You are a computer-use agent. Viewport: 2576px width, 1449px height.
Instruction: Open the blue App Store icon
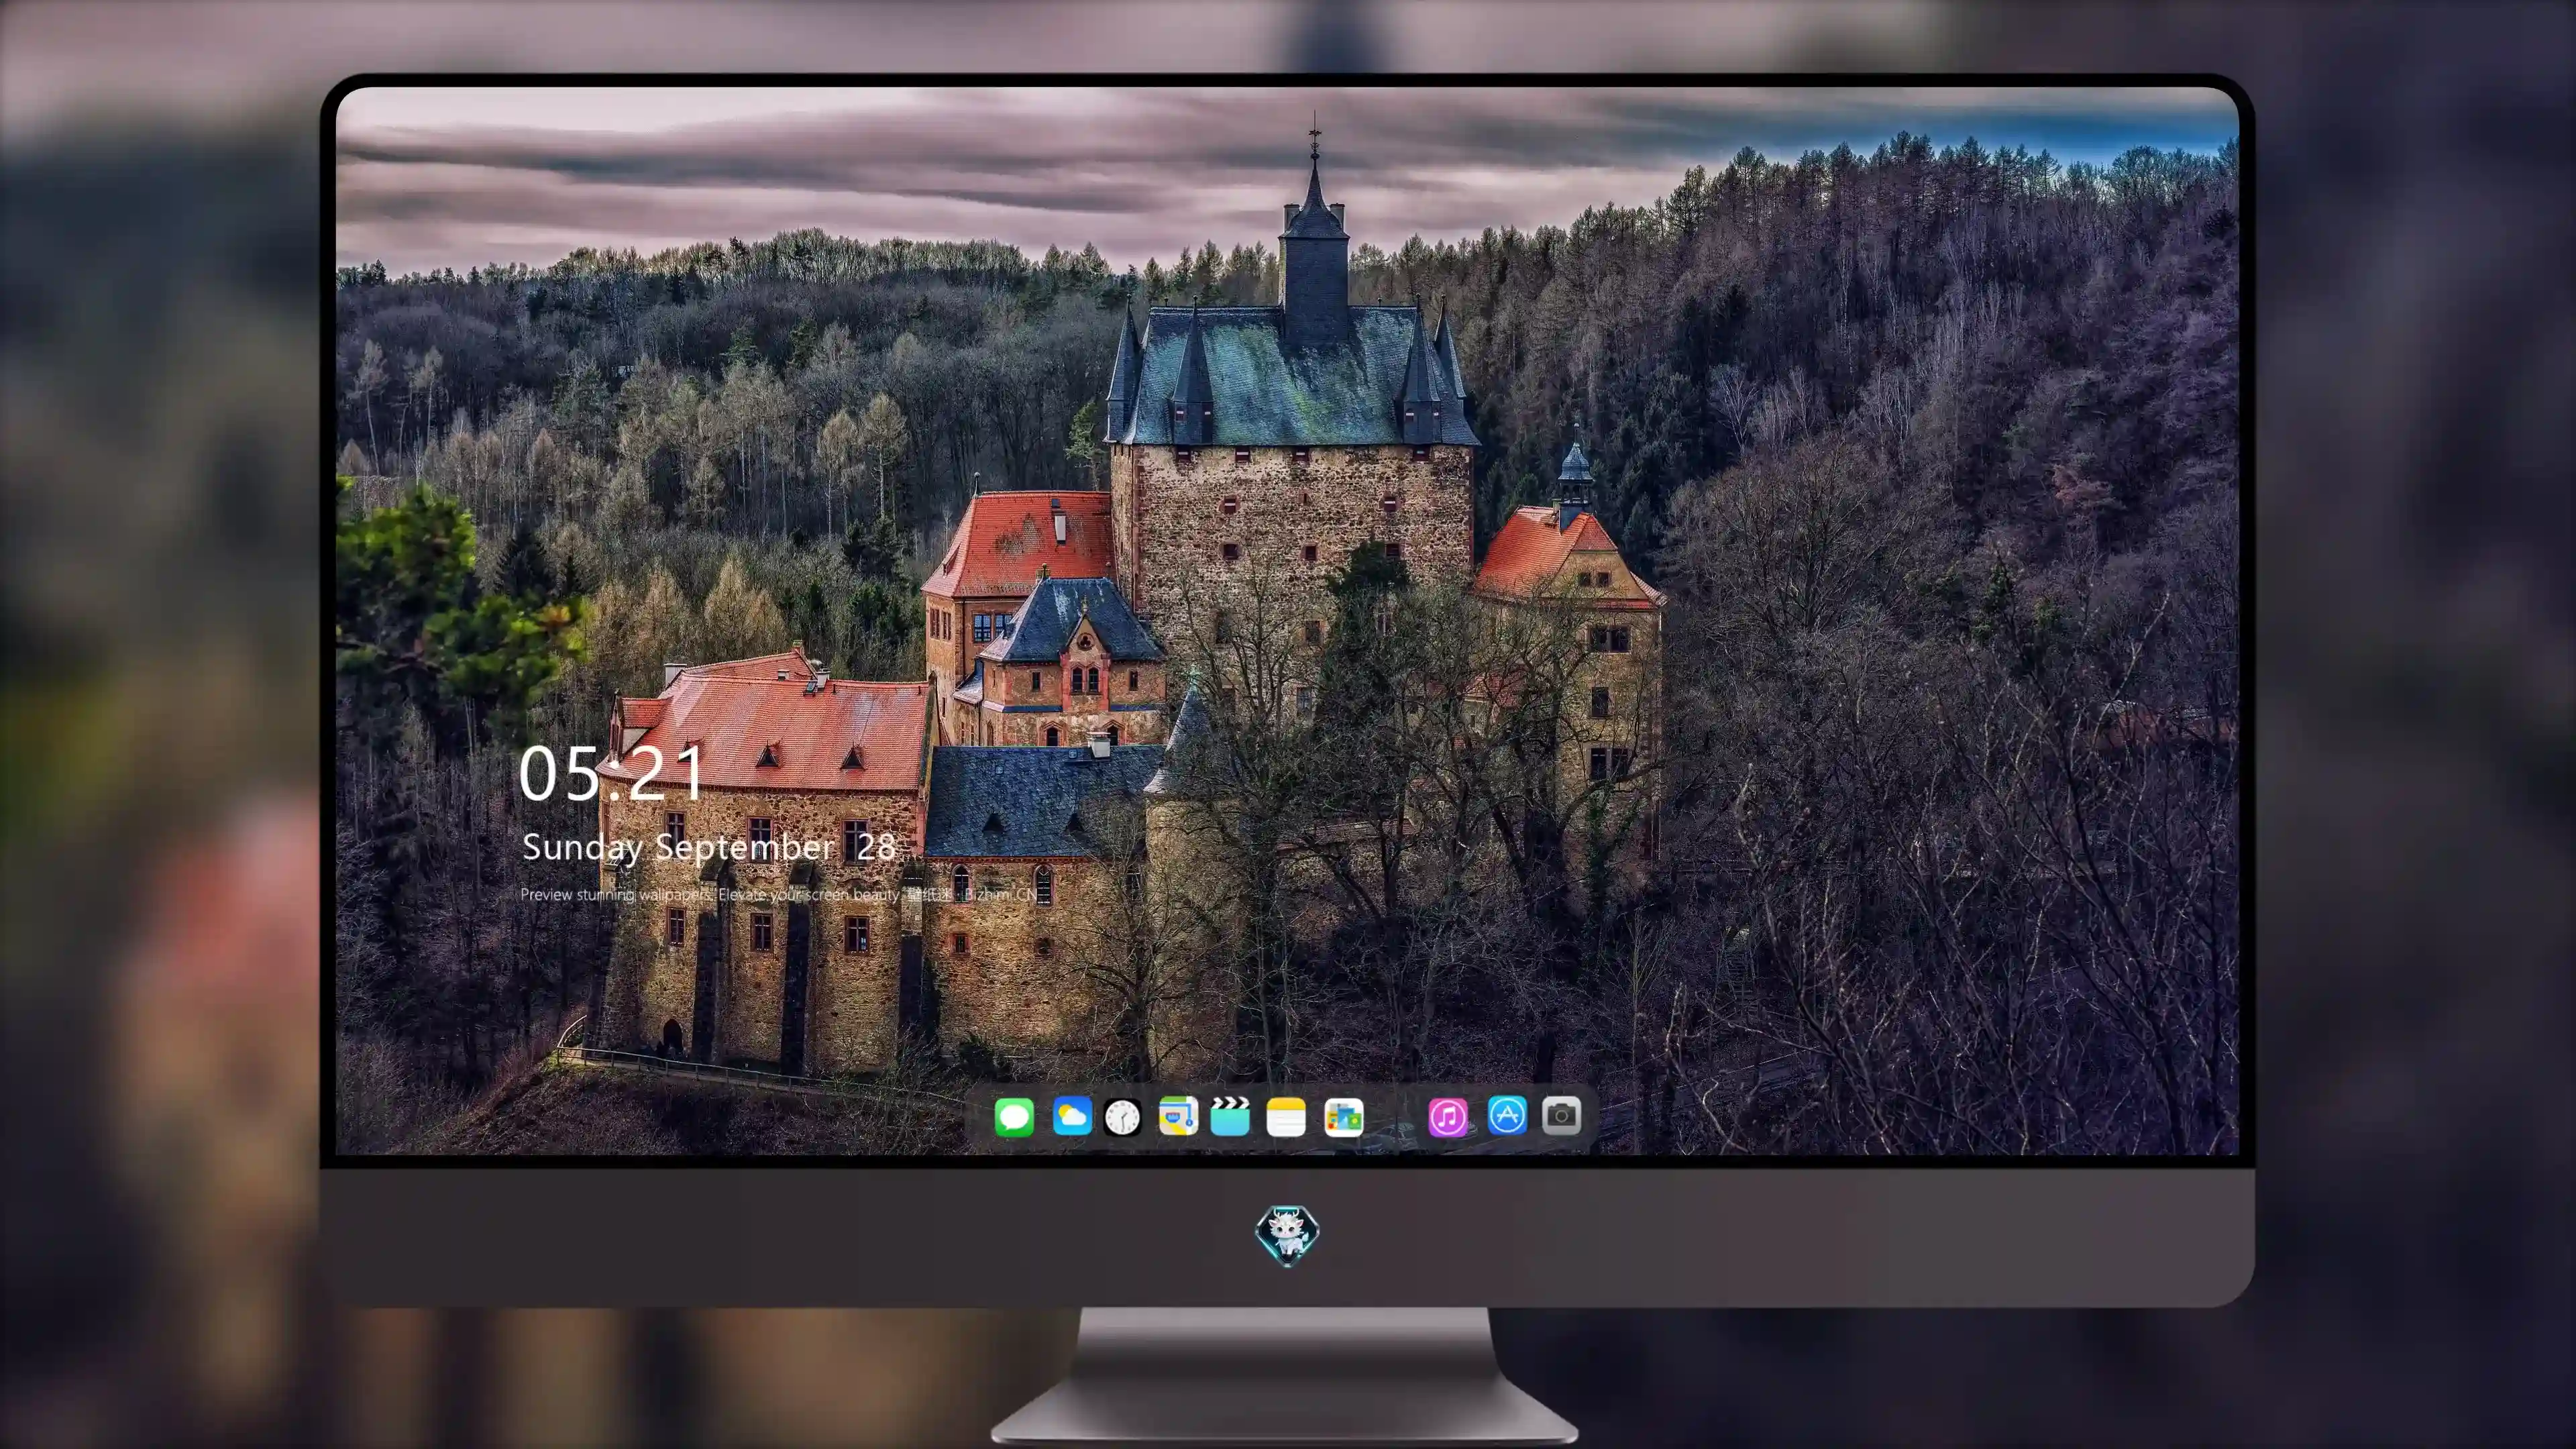(x=1507, y=1115)
